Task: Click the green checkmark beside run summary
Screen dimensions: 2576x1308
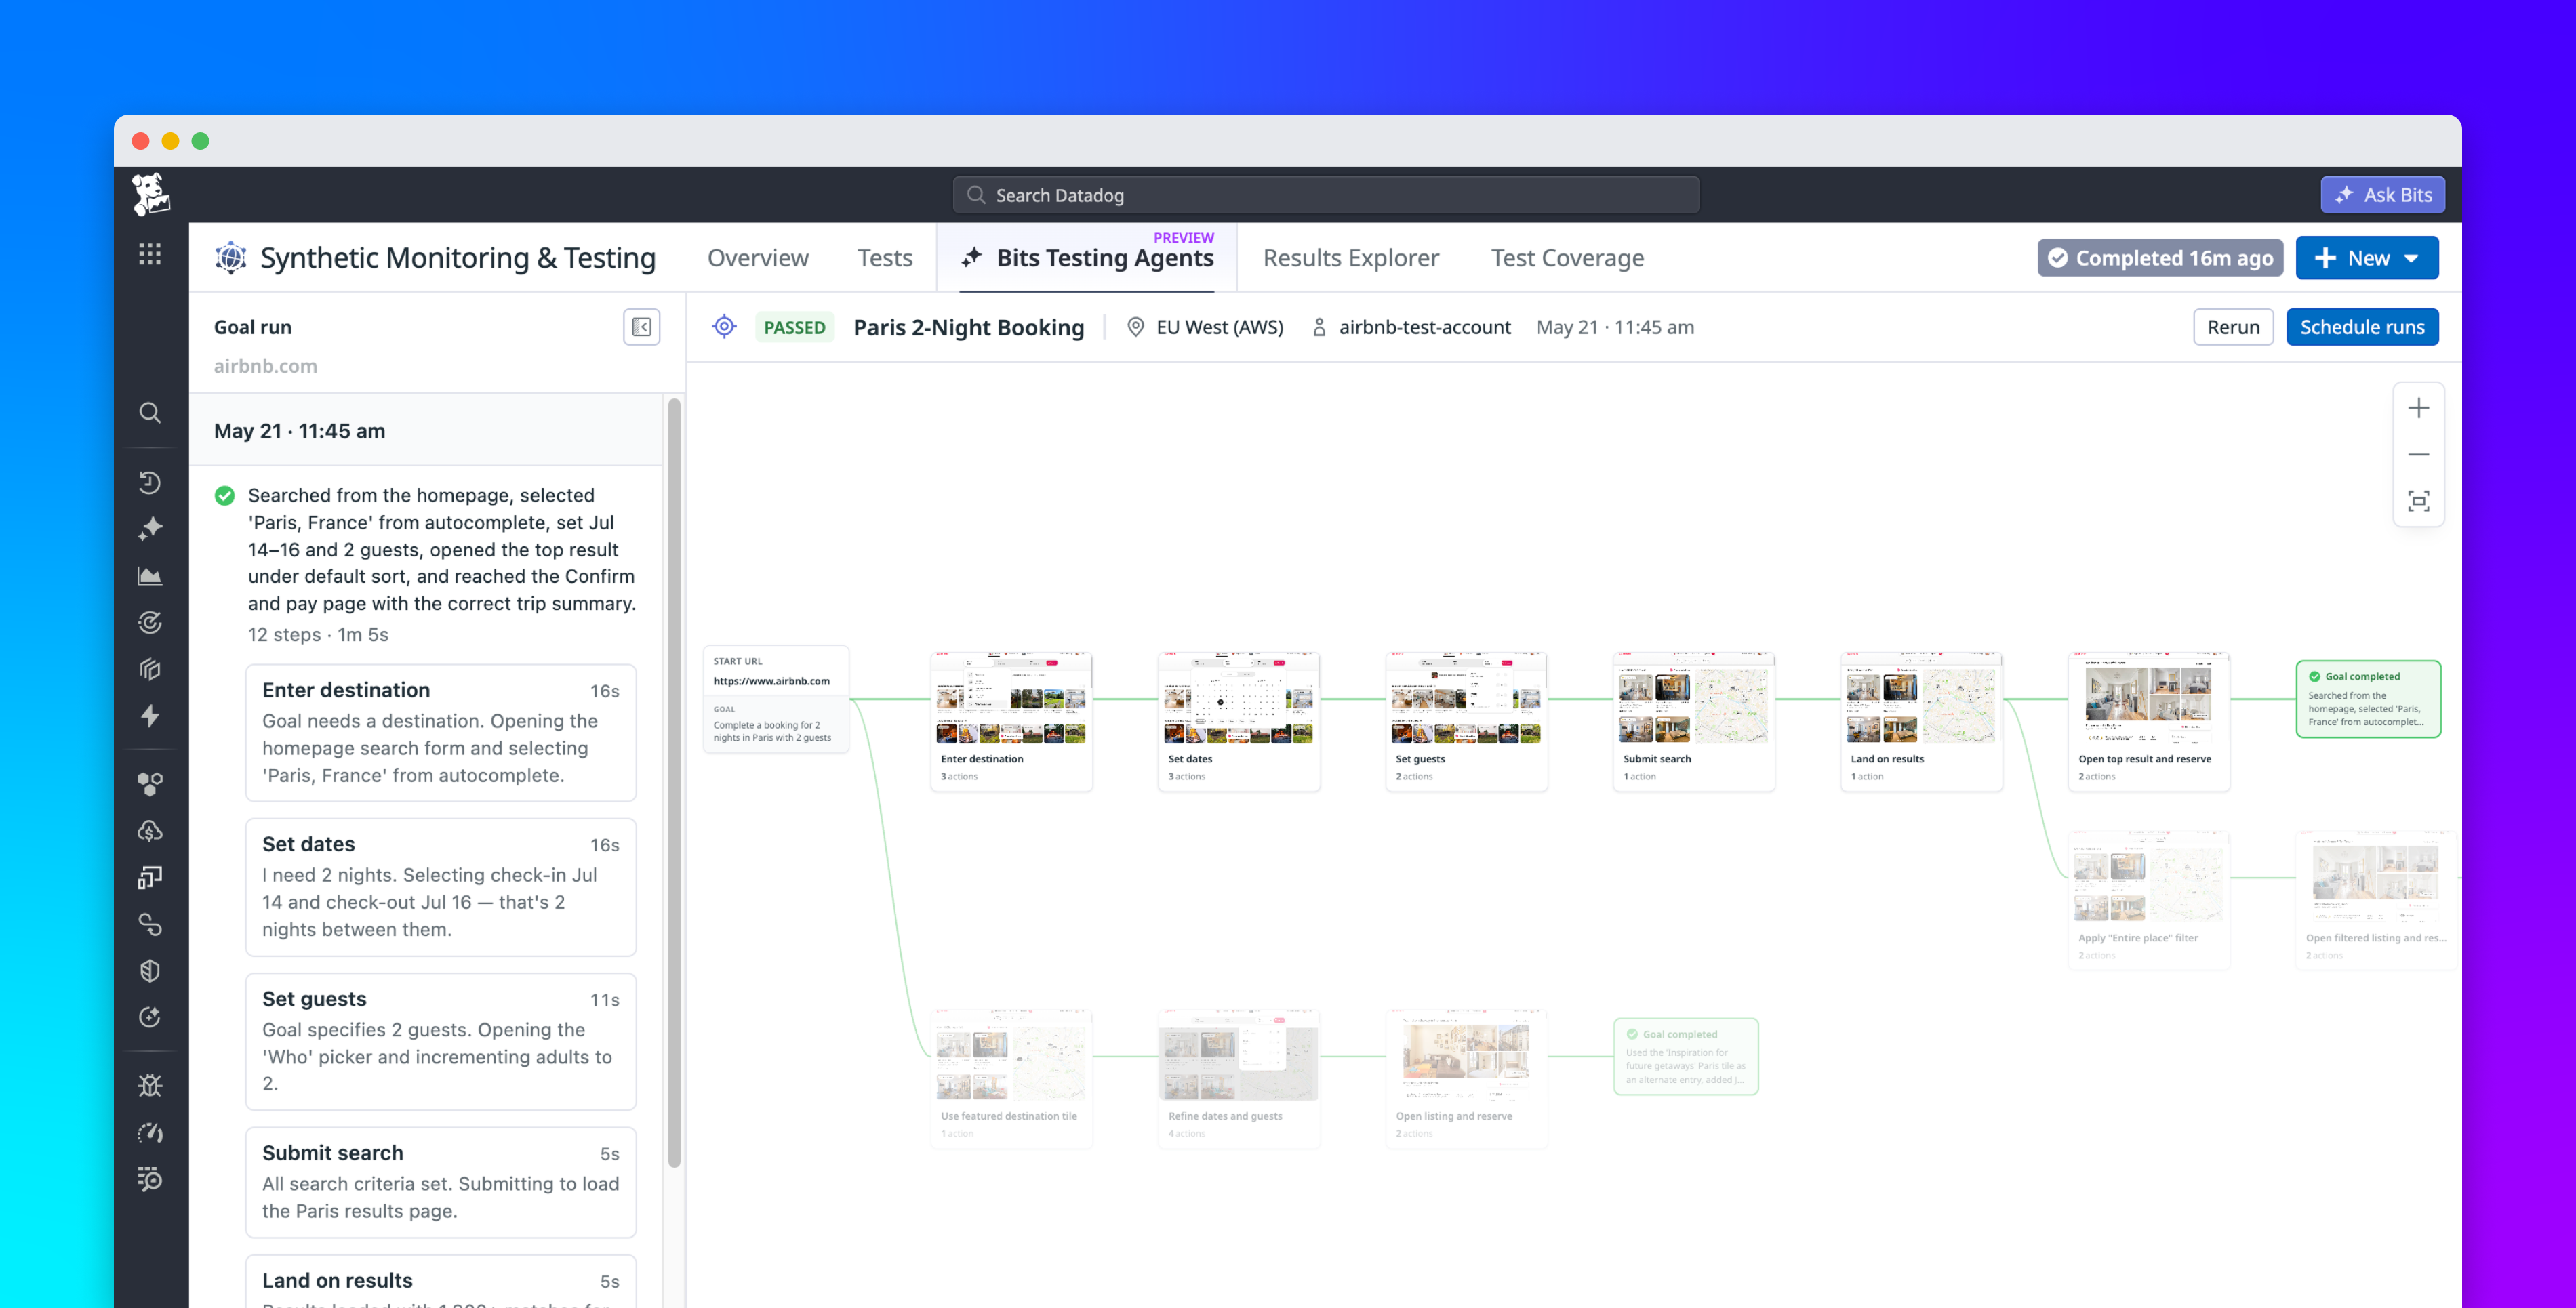Action: point(225,496)
